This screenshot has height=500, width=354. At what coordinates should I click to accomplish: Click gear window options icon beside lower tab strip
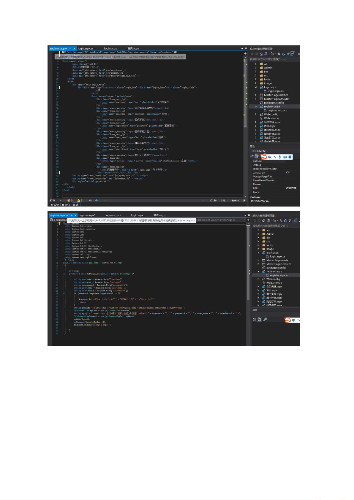(249, 215)
